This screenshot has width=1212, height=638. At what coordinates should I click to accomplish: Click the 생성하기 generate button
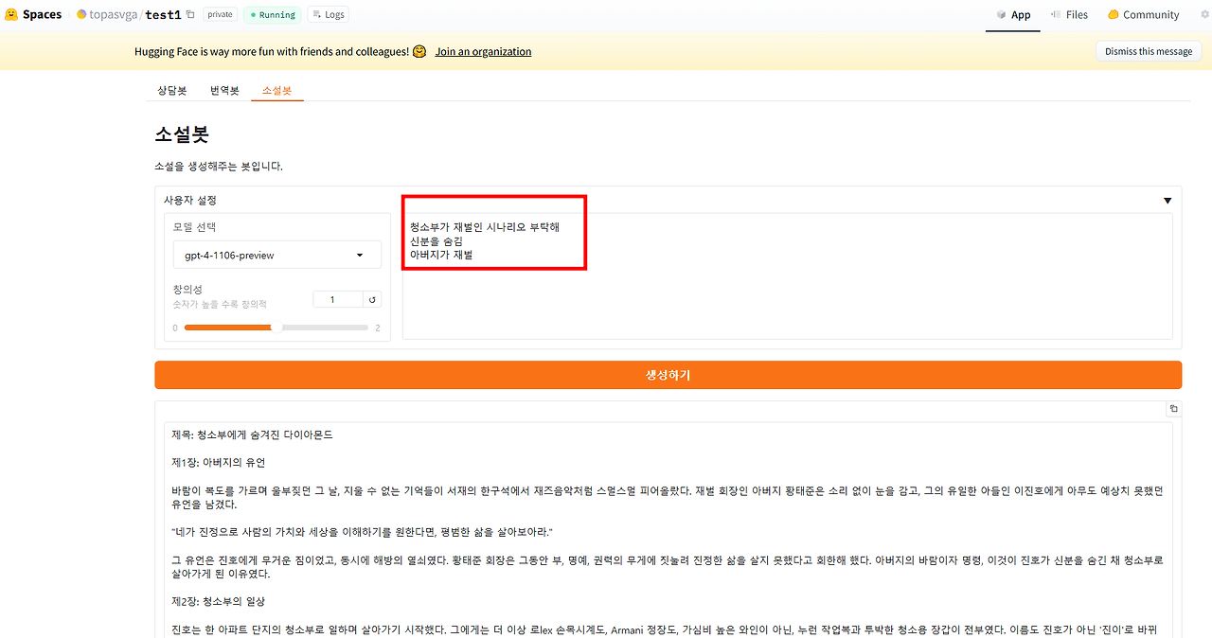pos(668,375)
